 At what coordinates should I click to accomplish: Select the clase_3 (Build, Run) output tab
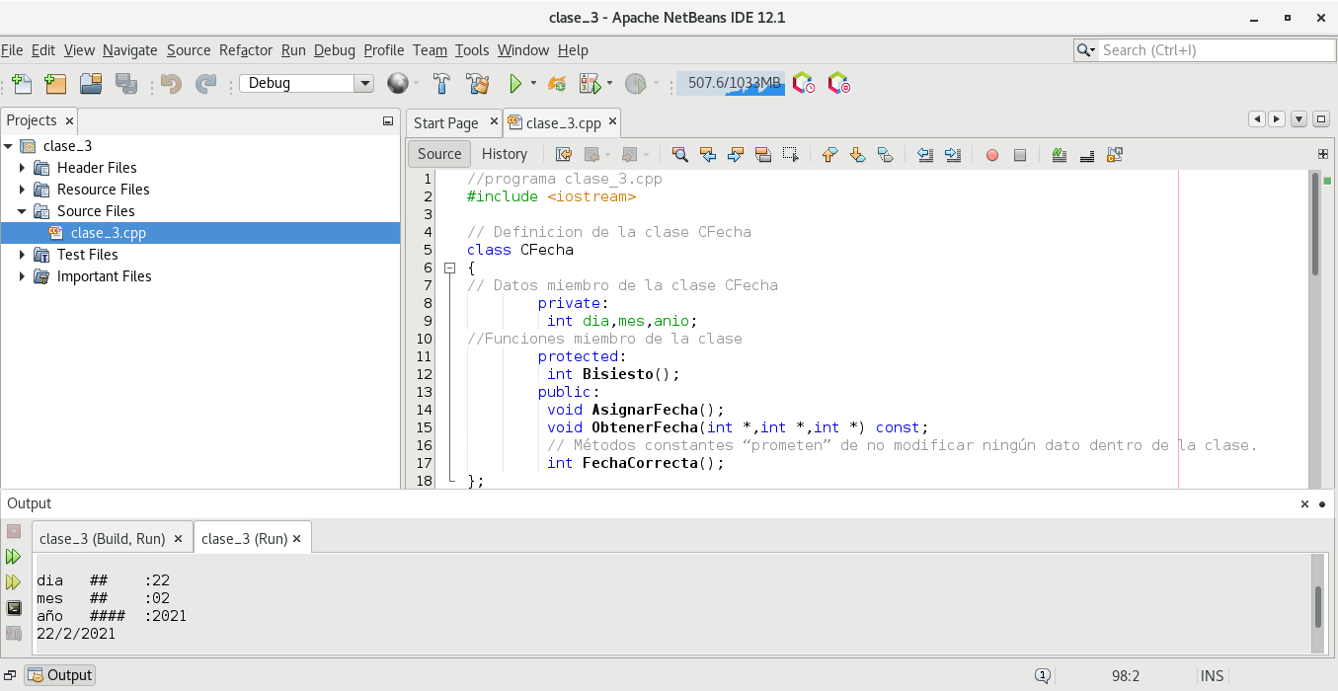tap(102, 539)
